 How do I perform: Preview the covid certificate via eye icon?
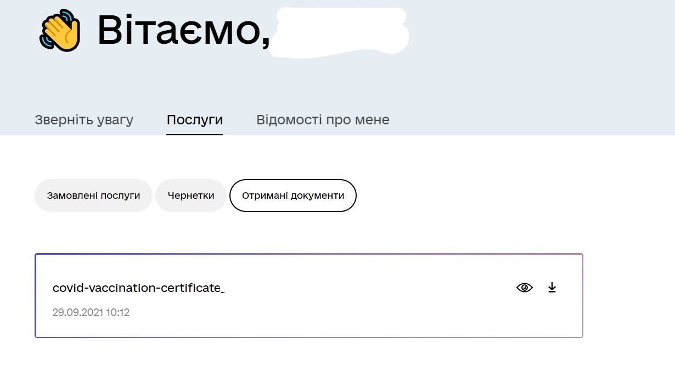(x=525, y=288)
